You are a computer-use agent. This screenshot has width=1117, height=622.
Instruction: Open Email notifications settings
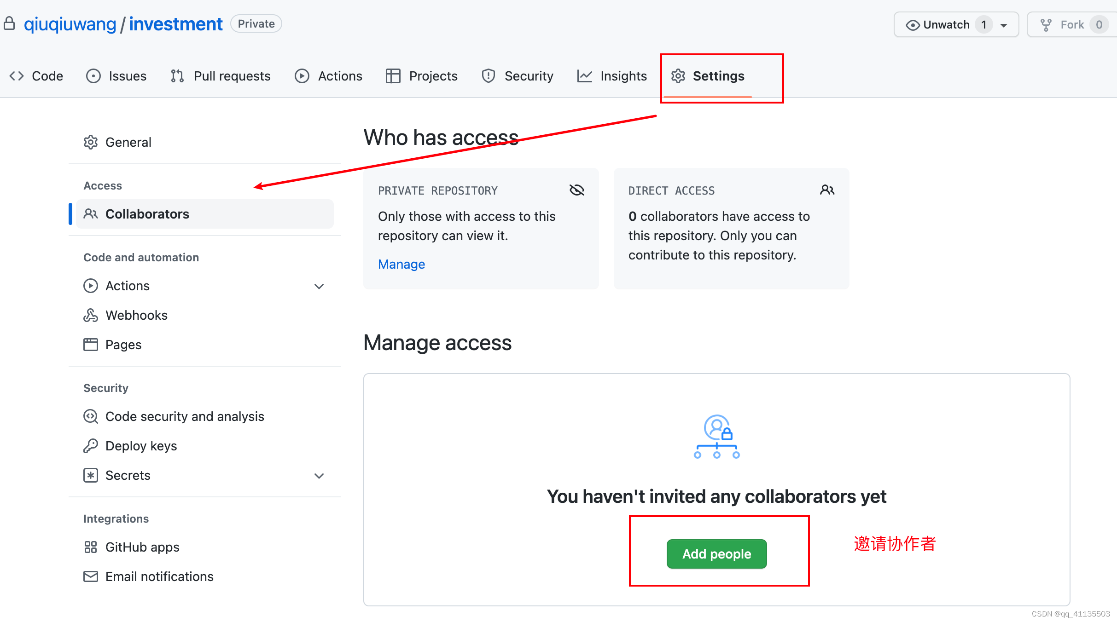coord(205,576)
